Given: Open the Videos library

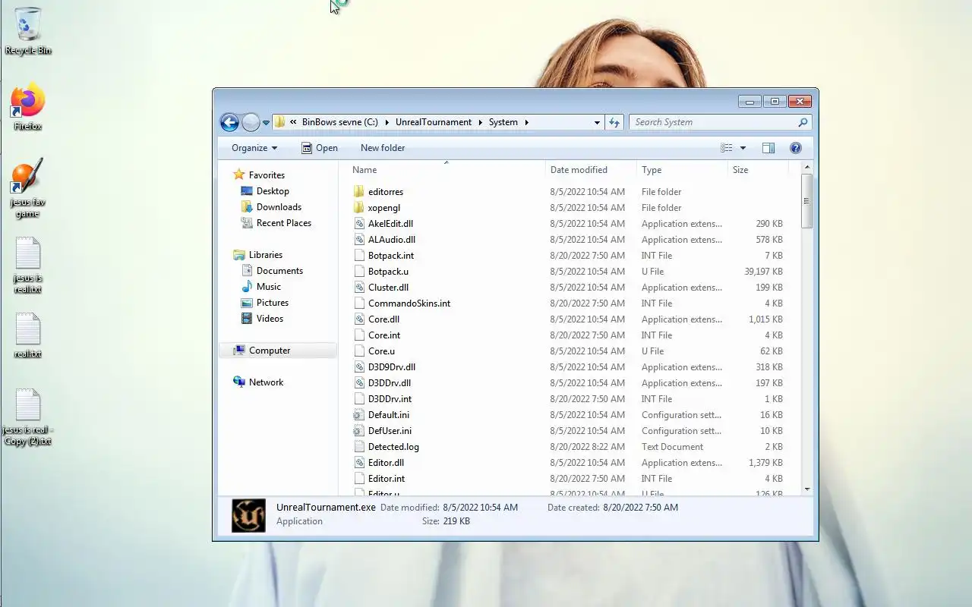Looking at the screenshot, I should [262, 319].
